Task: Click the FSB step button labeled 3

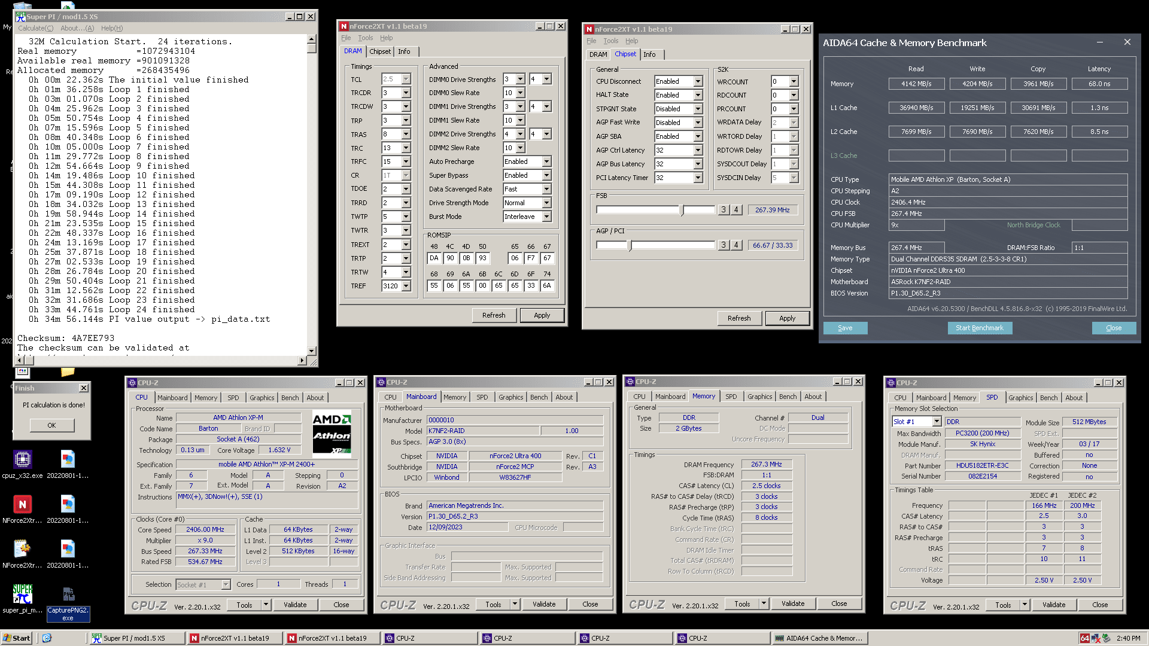Action: (724, 210)
